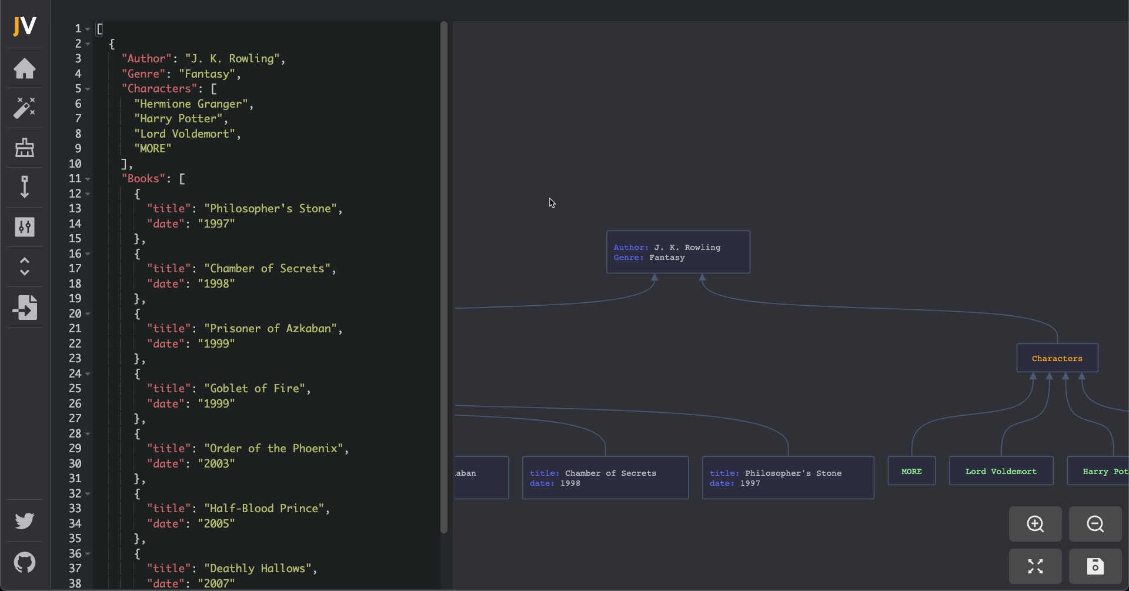Click "Hermione Granger" in the editor
This screenshot has width=1129, height=591.
pos(191,104)
